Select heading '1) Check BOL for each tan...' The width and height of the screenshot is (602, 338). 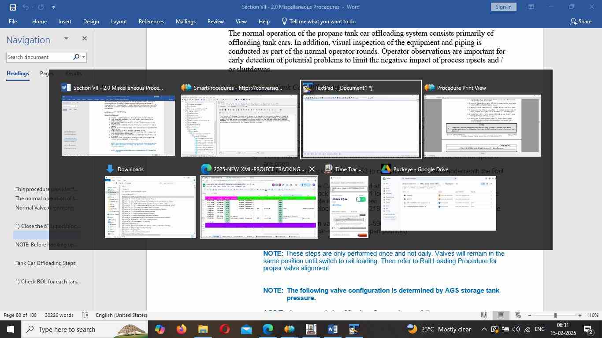click(x=48, y=282)
